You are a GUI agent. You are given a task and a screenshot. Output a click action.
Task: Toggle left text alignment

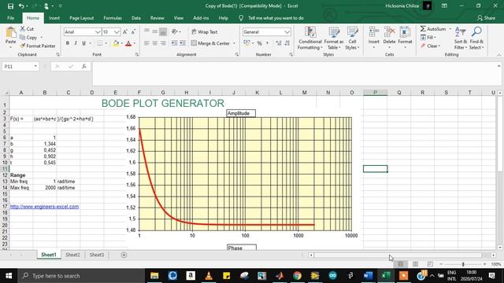point(146,43)
